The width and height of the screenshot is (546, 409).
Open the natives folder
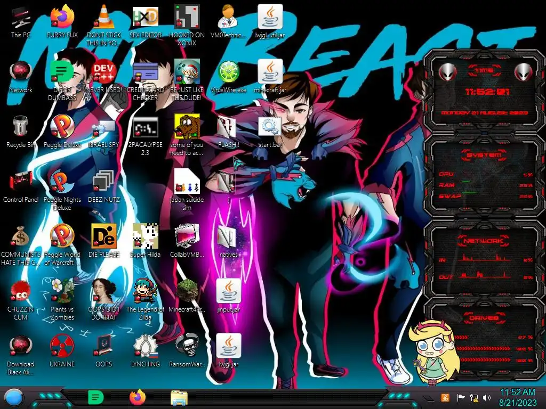pyautogui.click(x=227, y=237)
